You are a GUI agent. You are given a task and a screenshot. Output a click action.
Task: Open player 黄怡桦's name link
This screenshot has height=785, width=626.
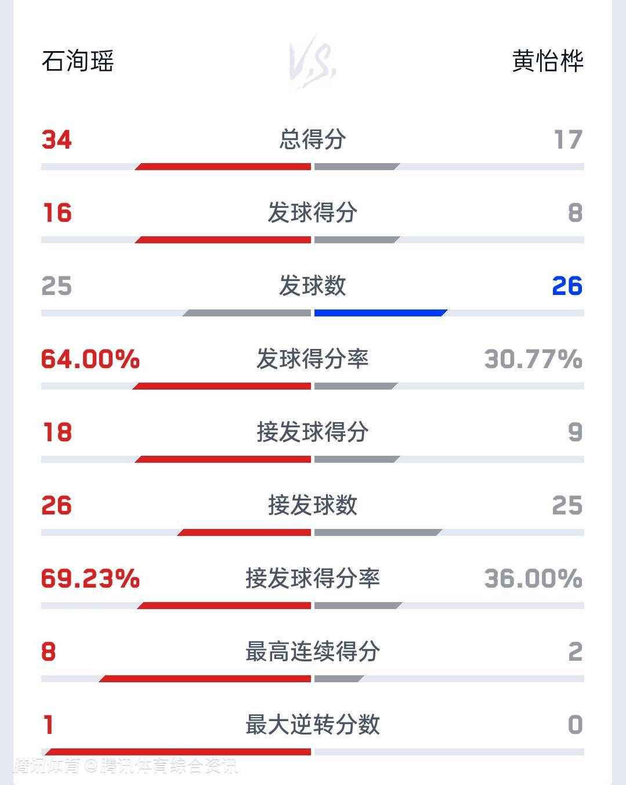[547, 62]
